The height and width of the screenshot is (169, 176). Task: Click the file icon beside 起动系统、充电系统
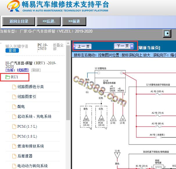14,117
